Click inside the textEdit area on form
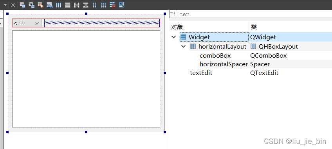 tap(86, 79)
